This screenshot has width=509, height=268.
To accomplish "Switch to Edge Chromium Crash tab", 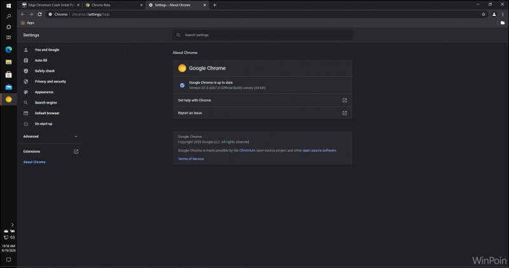I will [48, 5].
